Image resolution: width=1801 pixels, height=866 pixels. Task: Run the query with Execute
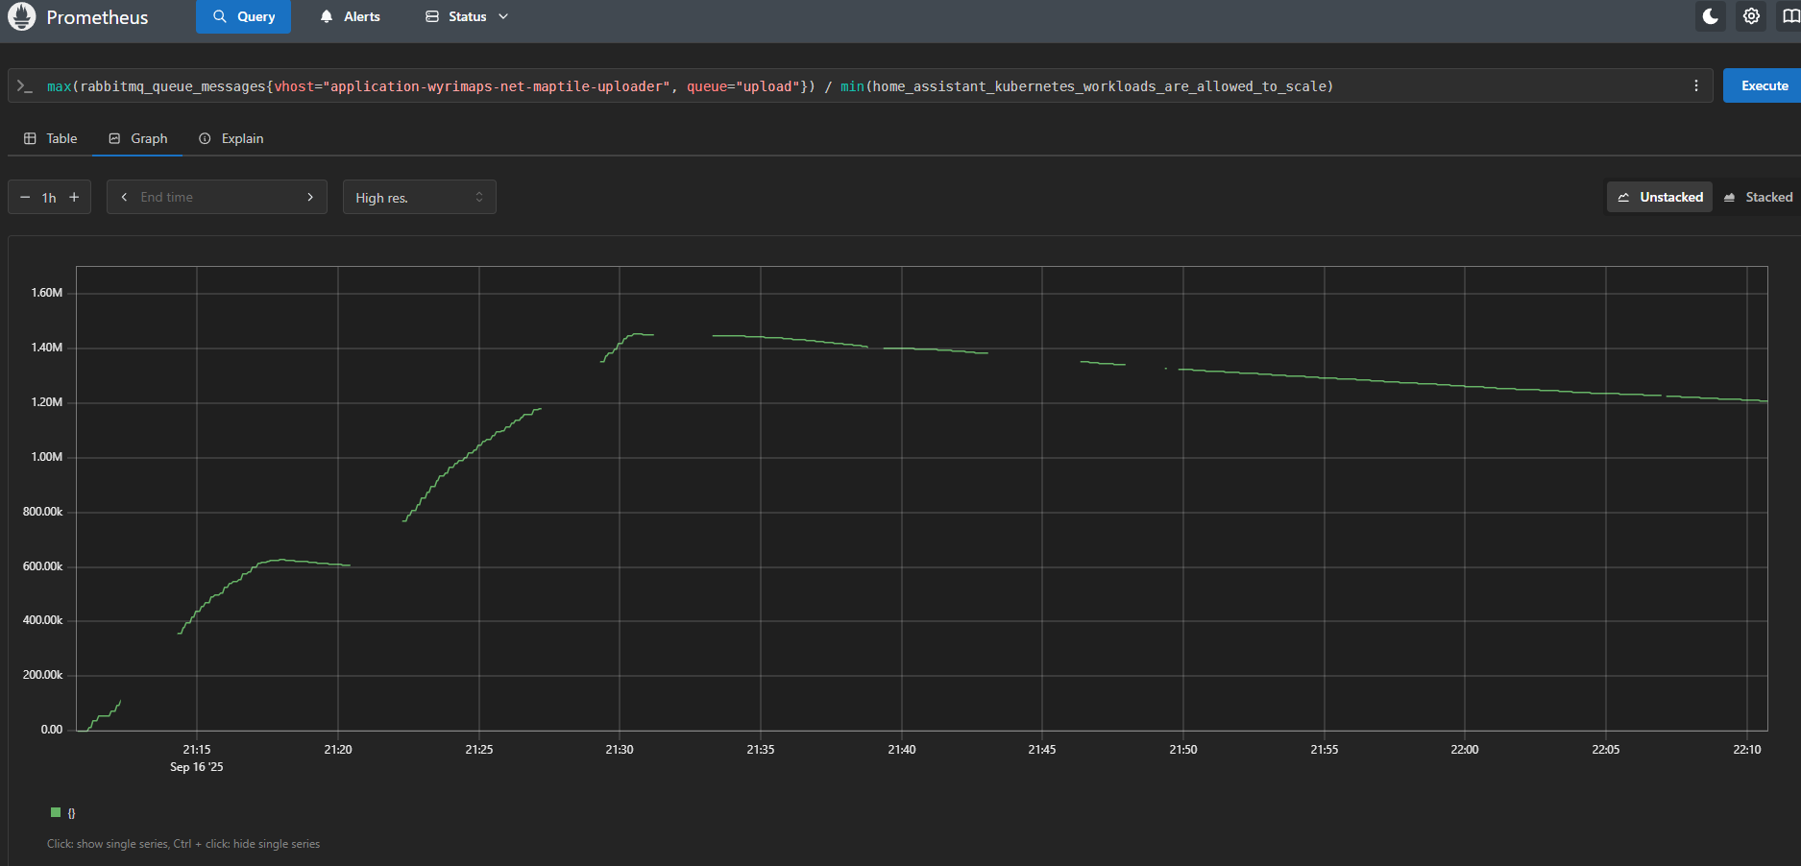(1764, 85)
